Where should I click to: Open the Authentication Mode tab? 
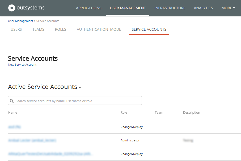pyautogui.click(x=99, y=29)
